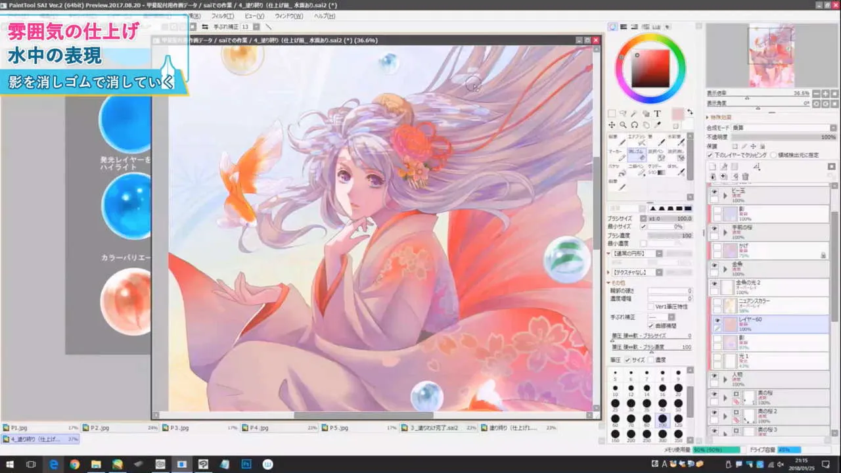The image size is (841, 473).
Task: Hide the ビー玉 layer
Action: tap(714, 192)
